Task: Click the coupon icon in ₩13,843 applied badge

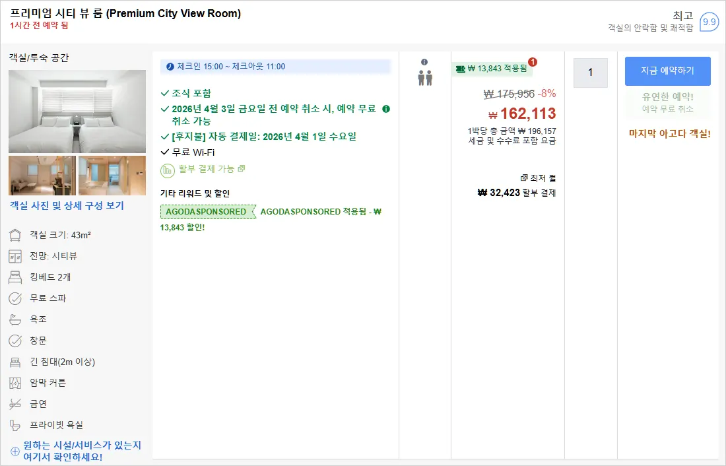Action: 460,69
